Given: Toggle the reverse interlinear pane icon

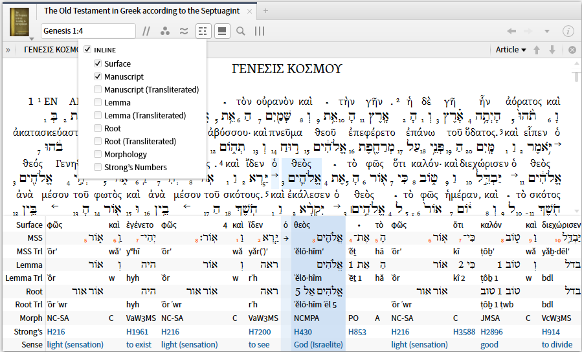Looking at the screenshot, I should coord(222,31).
